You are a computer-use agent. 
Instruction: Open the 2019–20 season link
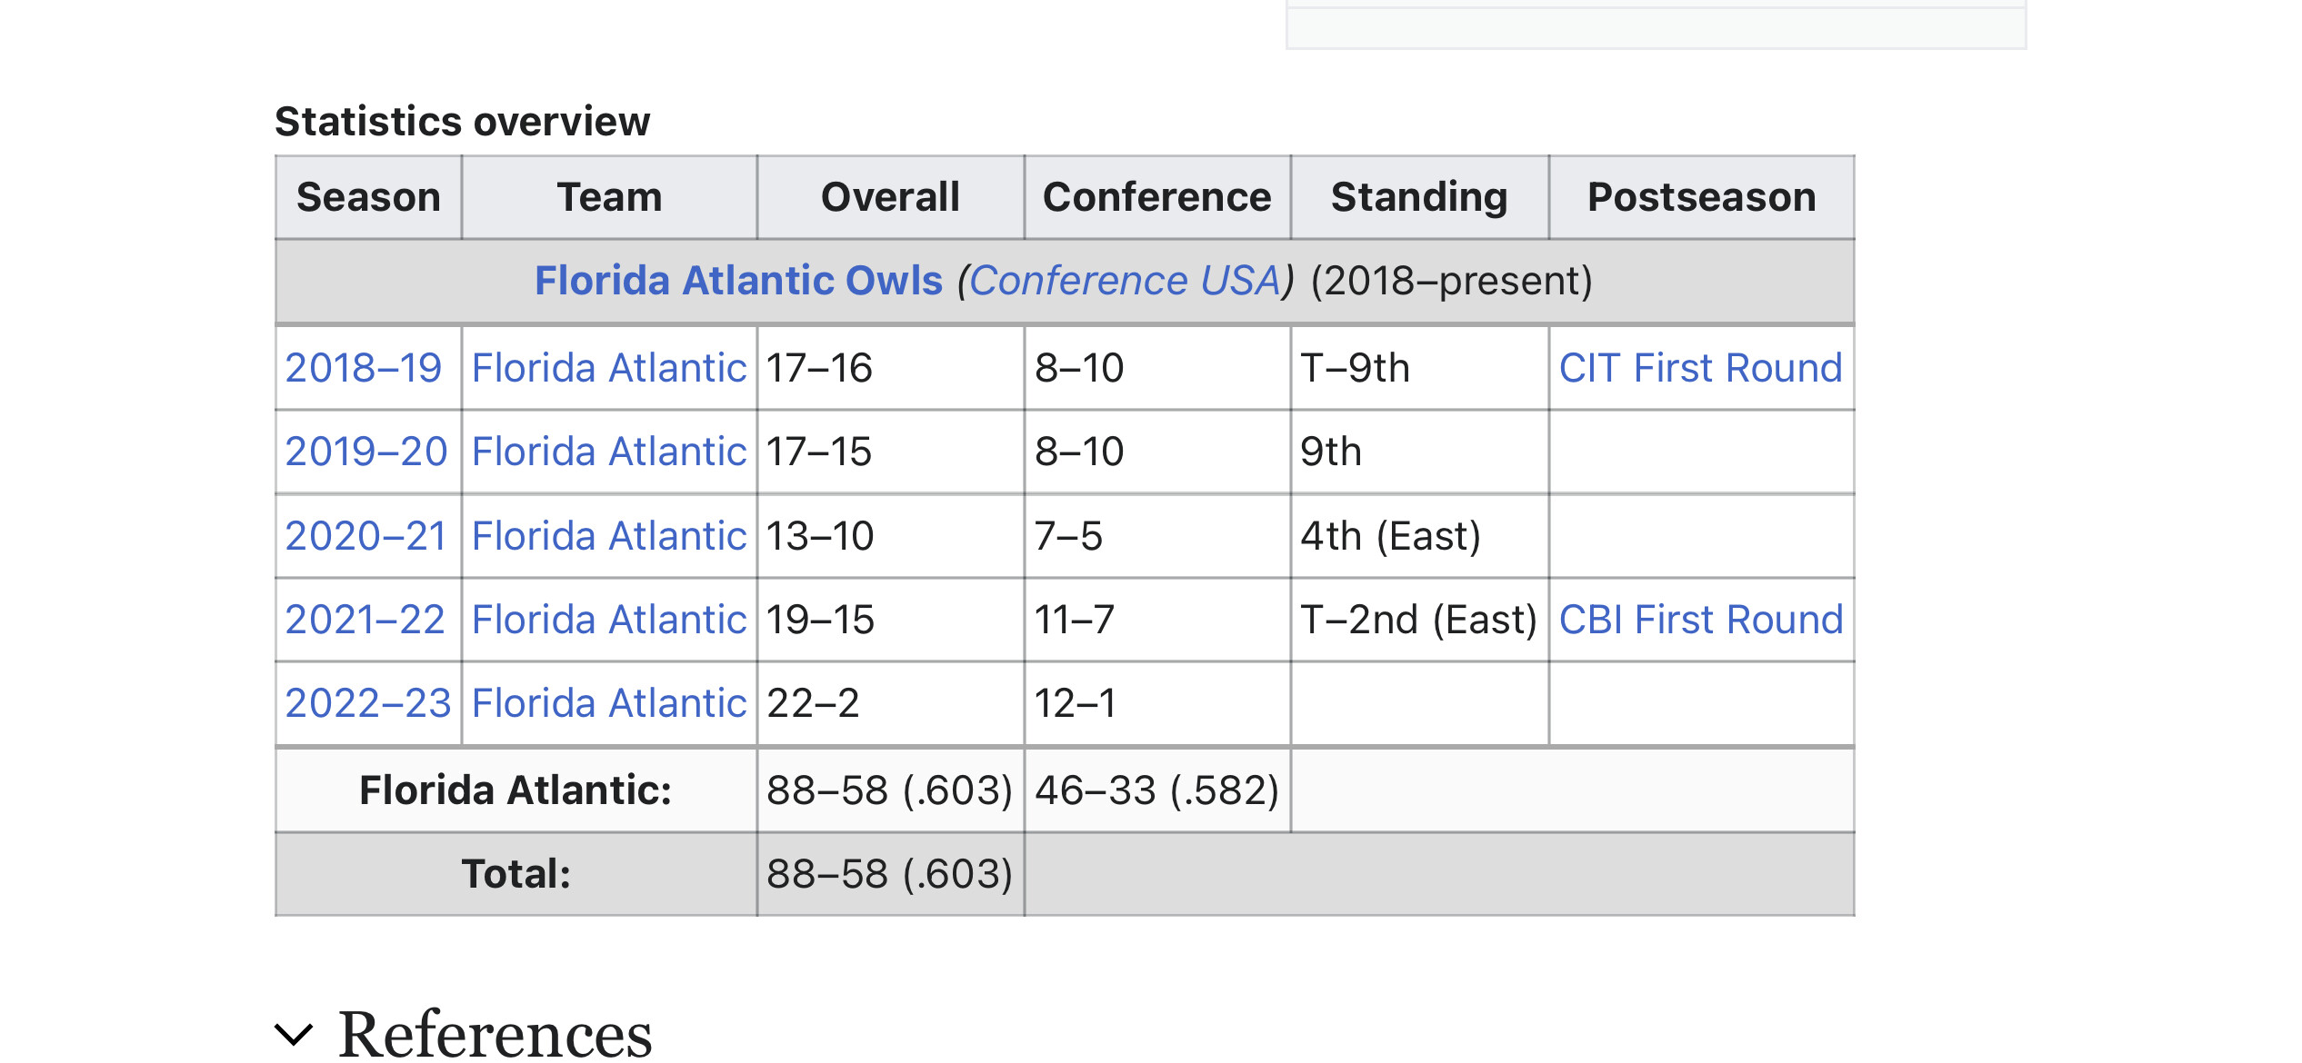pos(365,452)
